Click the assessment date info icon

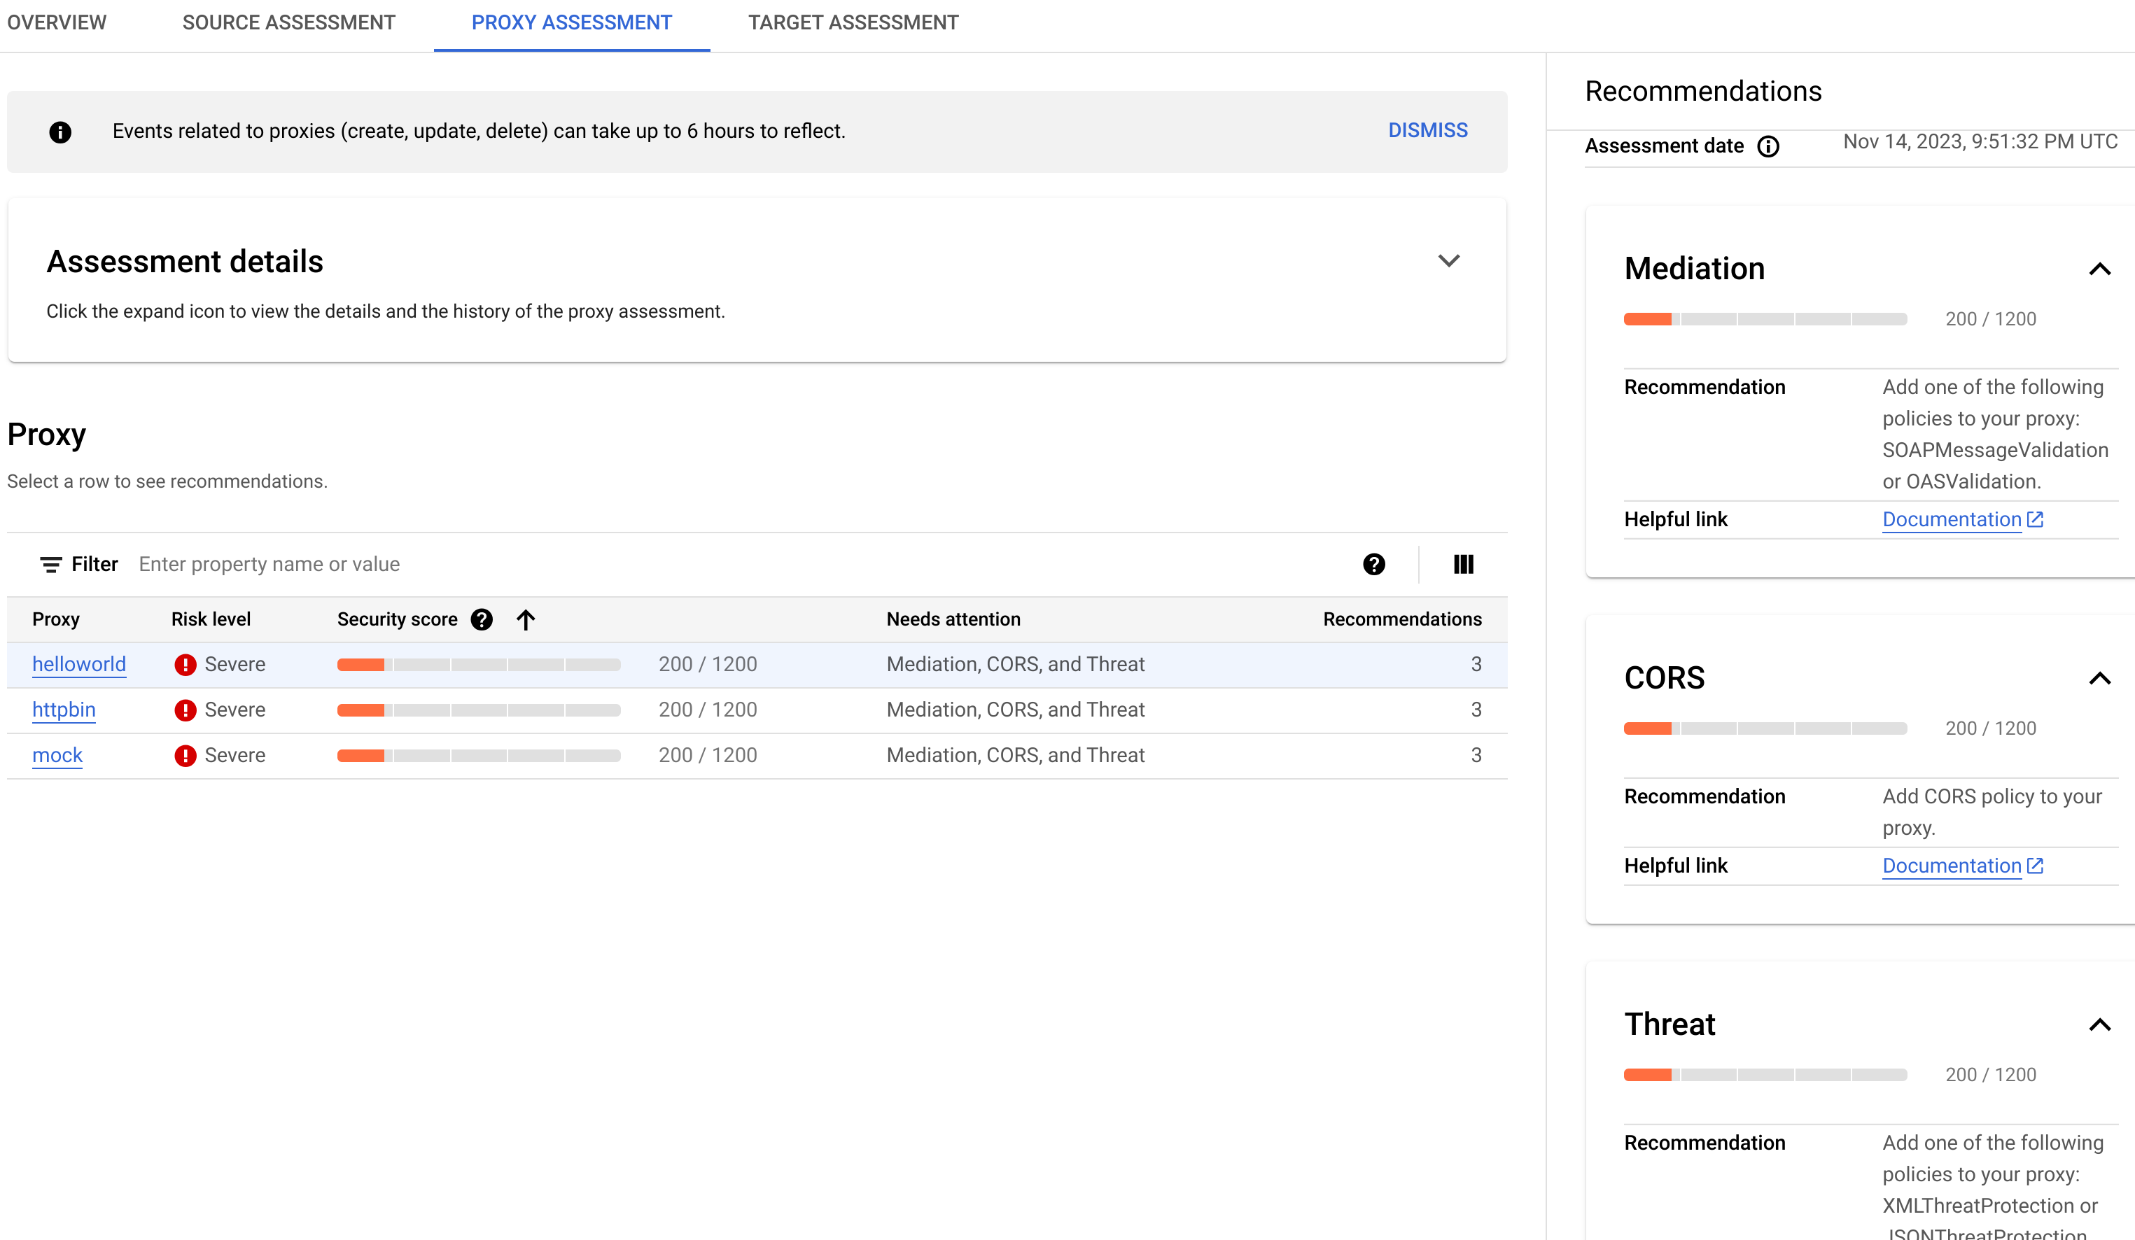click(1766, 146)
